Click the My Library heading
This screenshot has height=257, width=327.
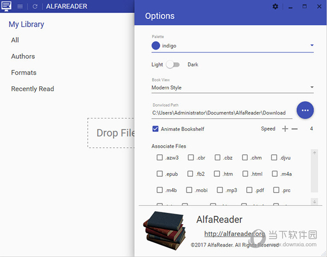coord(26,24)
